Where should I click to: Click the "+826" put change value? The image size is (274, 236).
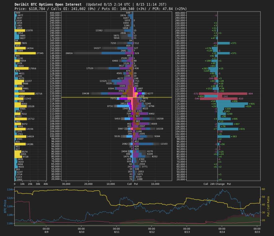(x=248, y=106)
